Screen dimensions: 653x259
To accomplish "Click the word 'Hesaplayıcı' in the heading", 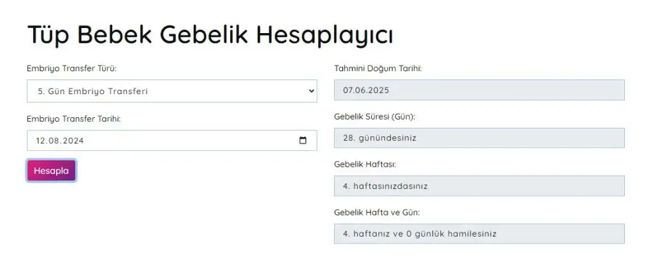I will 324,36.
